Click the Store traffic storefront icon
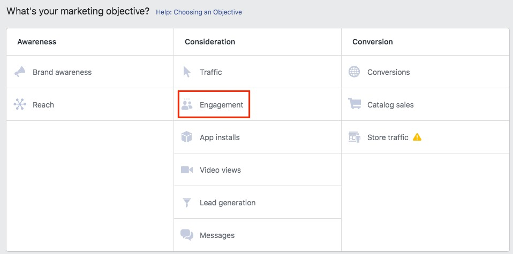 (x=354, y=137)
